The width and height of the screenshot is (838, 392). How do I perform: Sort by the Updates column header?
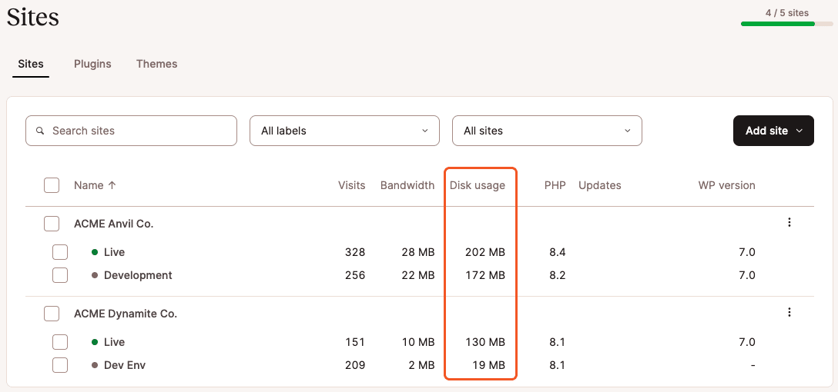[x=600, y=185]
